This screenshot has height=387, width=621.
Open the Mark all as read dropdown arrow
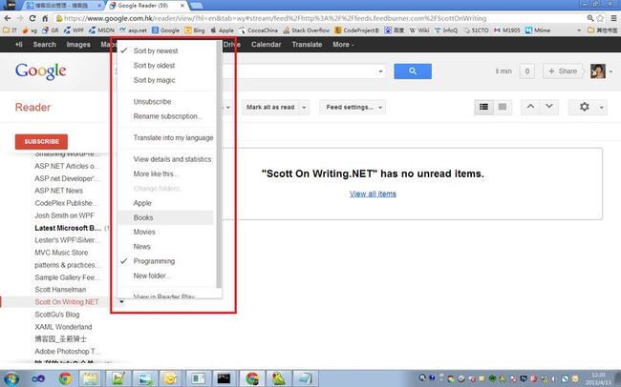pyautogui.click(x=304, y=108)
